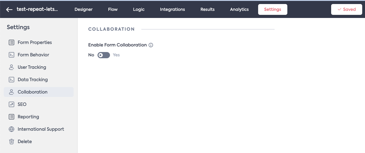The image size is (365, 153).
Task: Click the Data Tracking terminal icon
Action: tap(11, 80)
